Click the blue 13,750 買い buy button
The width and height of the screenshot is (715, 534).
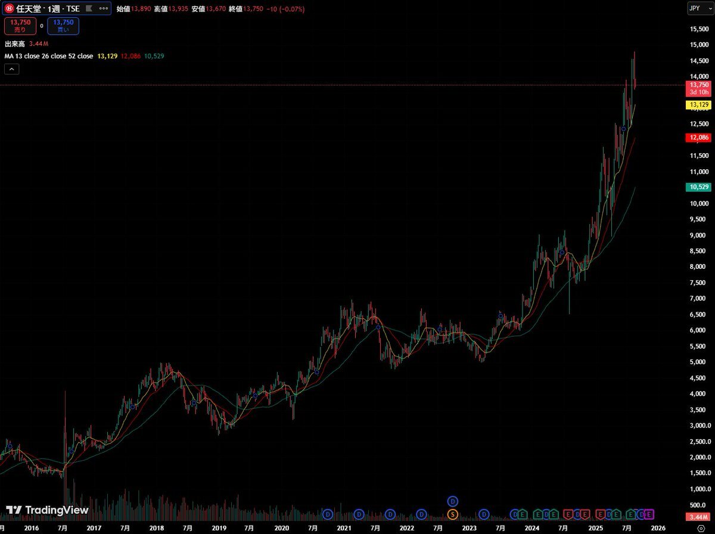63,26
